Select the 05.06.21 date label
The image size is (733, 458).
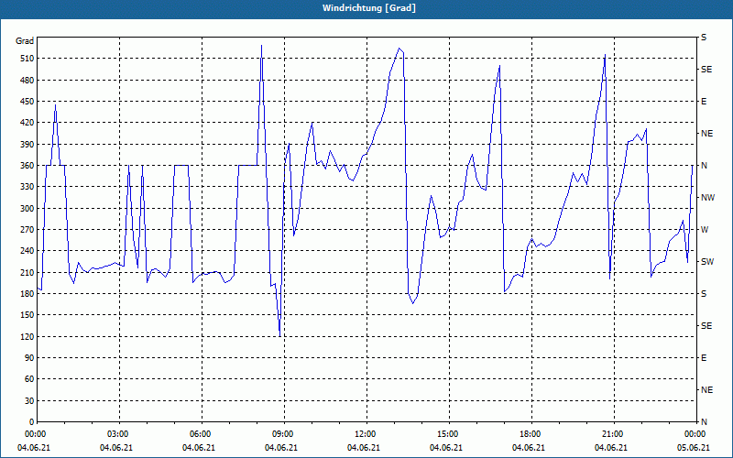694,448
